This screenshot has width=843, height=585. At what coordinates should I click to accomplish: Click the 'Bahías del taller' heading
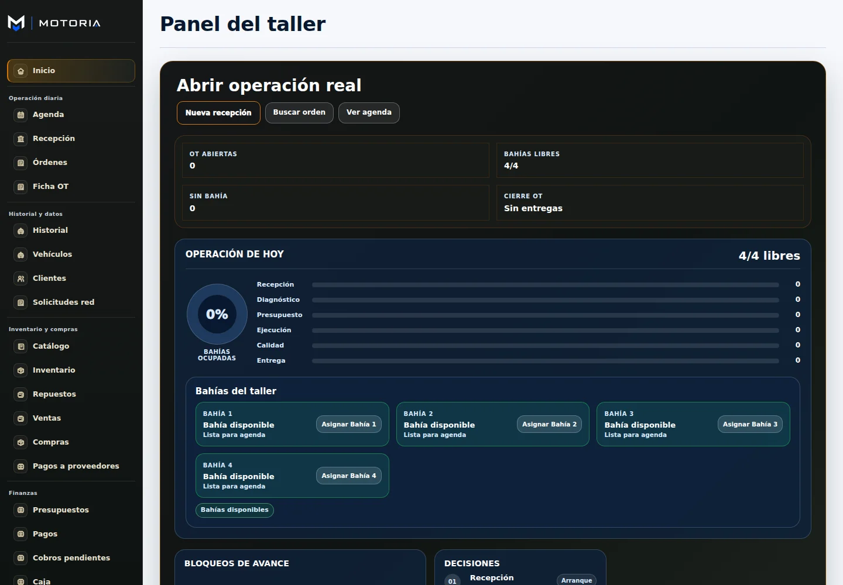[236, 391]
